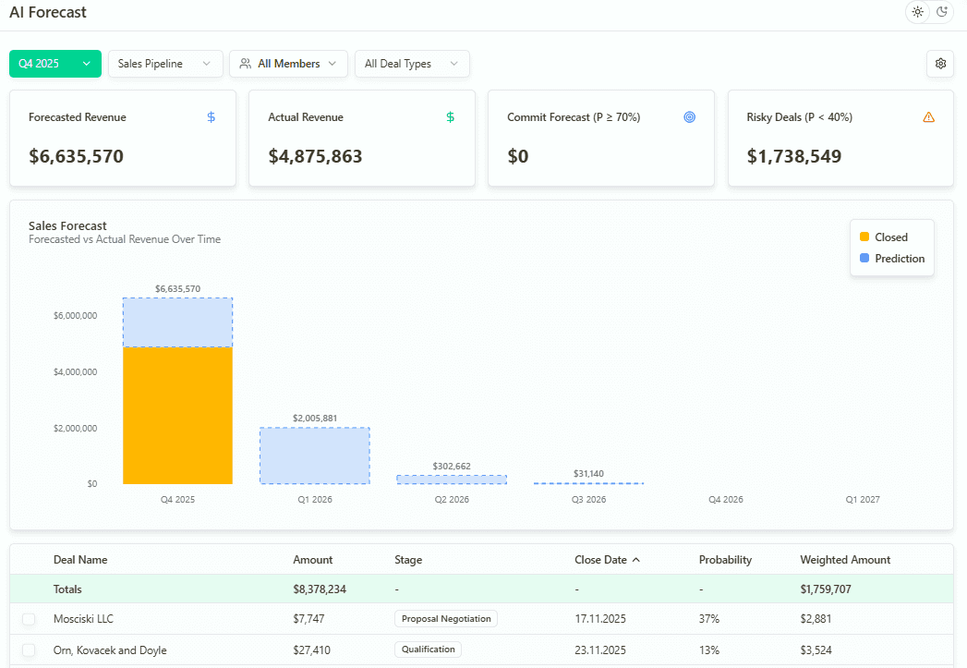
Task: Click the Proposal Negotiation stage badge
Action: click(446, 619)
